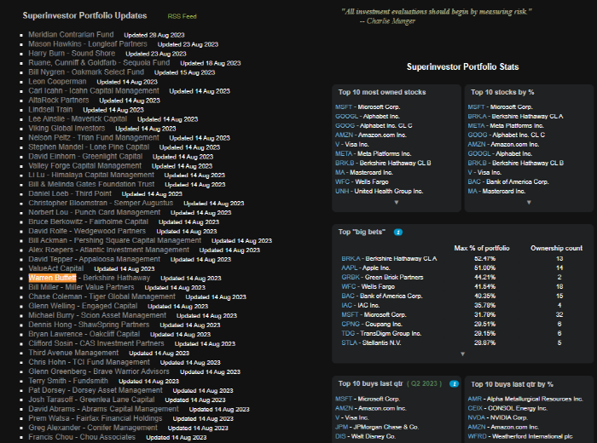Expand the Top big bets table arrow
The height and width of the screenshot is (443, 597).
[x=462, y=354]
